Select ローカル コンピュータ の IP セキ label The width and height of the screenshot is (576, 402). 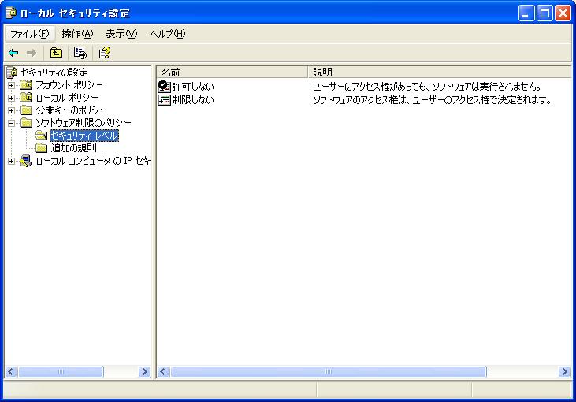[x=93, y=161]
